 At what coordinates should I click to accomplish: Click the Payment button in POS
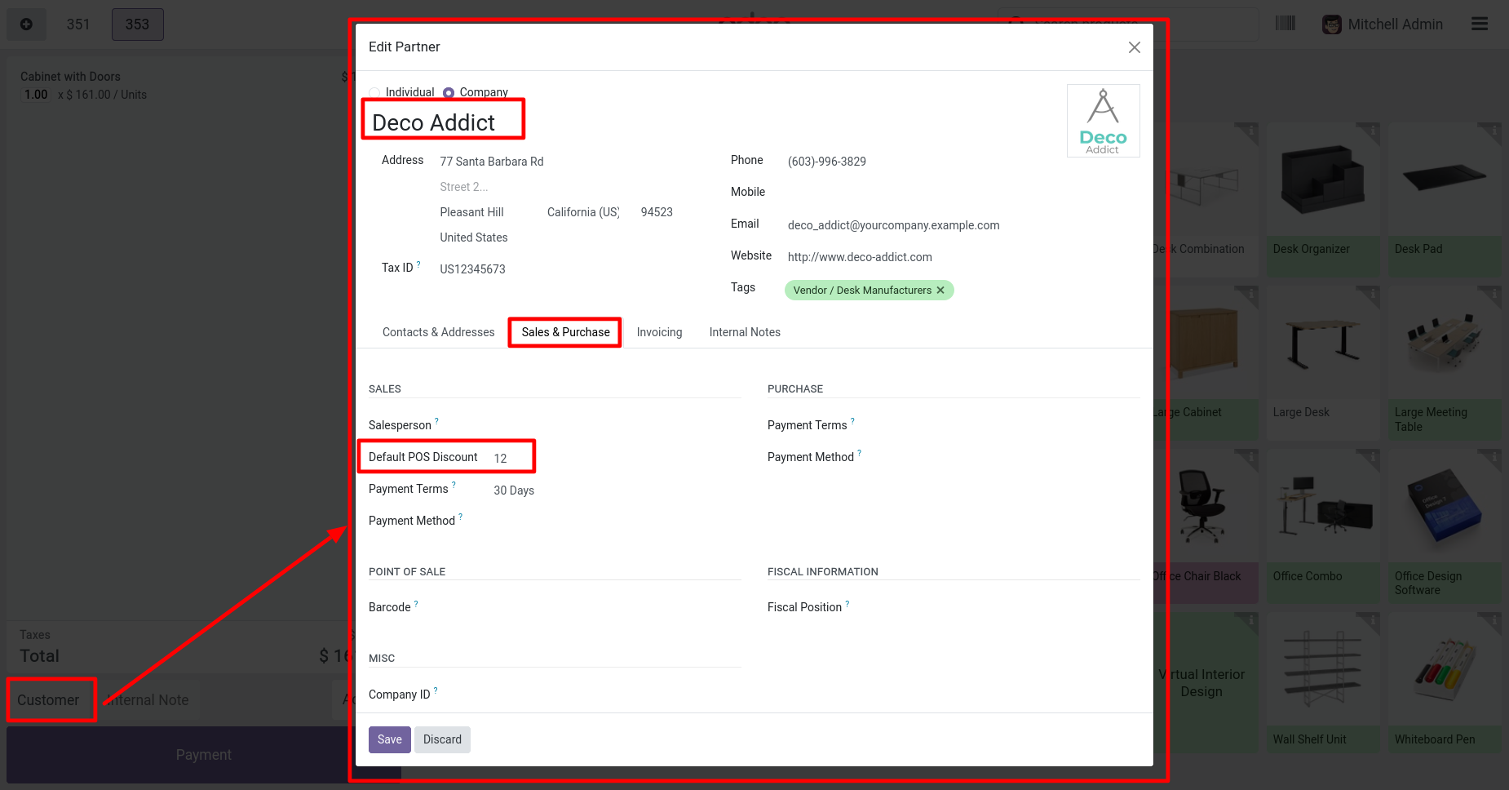(204, 755)
